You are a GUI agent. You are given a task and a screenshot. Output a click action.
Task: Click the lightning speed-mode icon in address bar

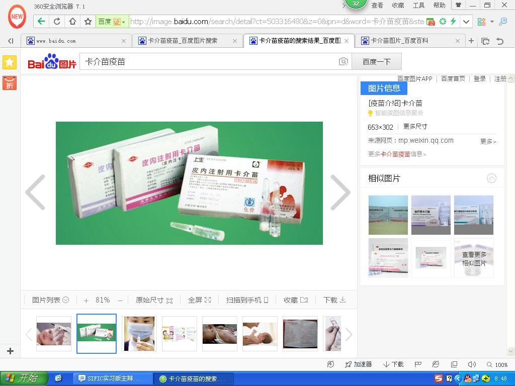[454, 22]
